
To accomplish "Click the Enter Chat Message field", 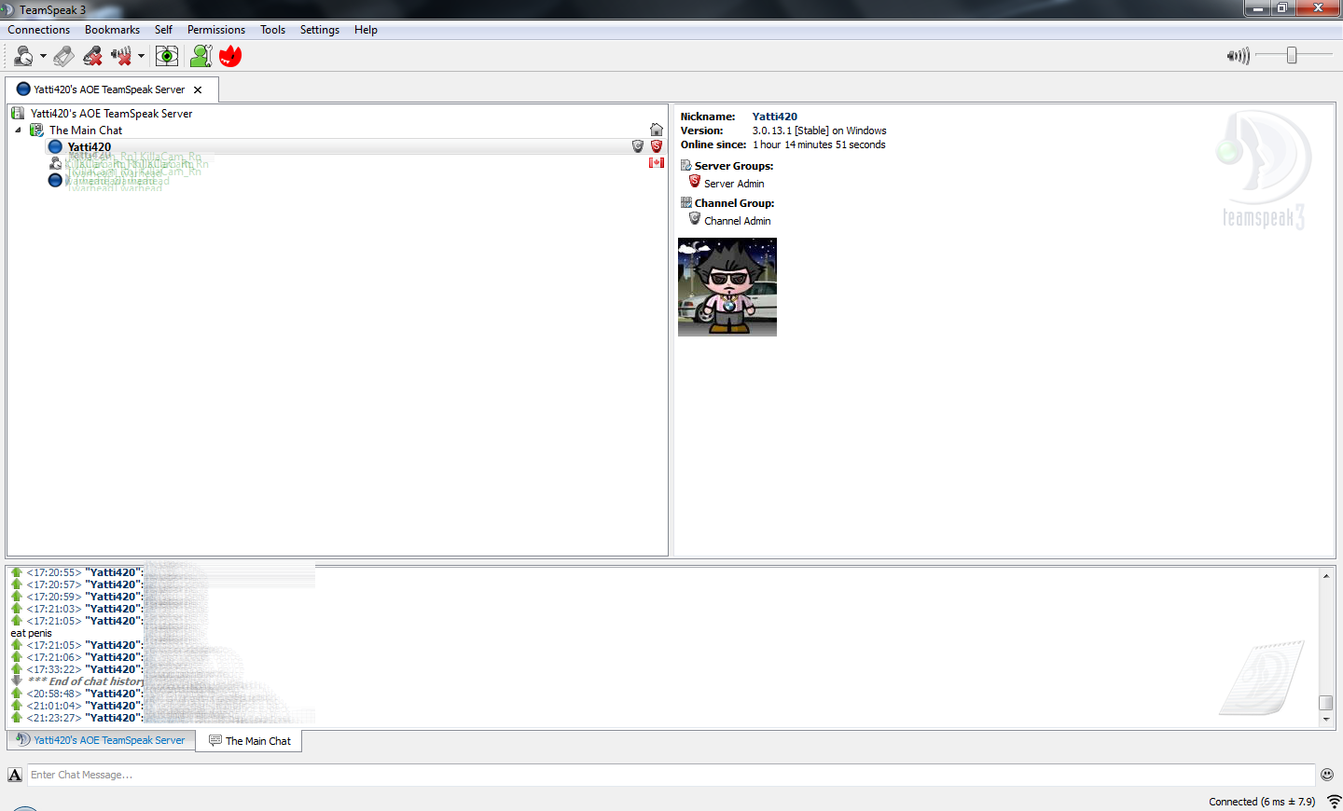I will point(671,775).
